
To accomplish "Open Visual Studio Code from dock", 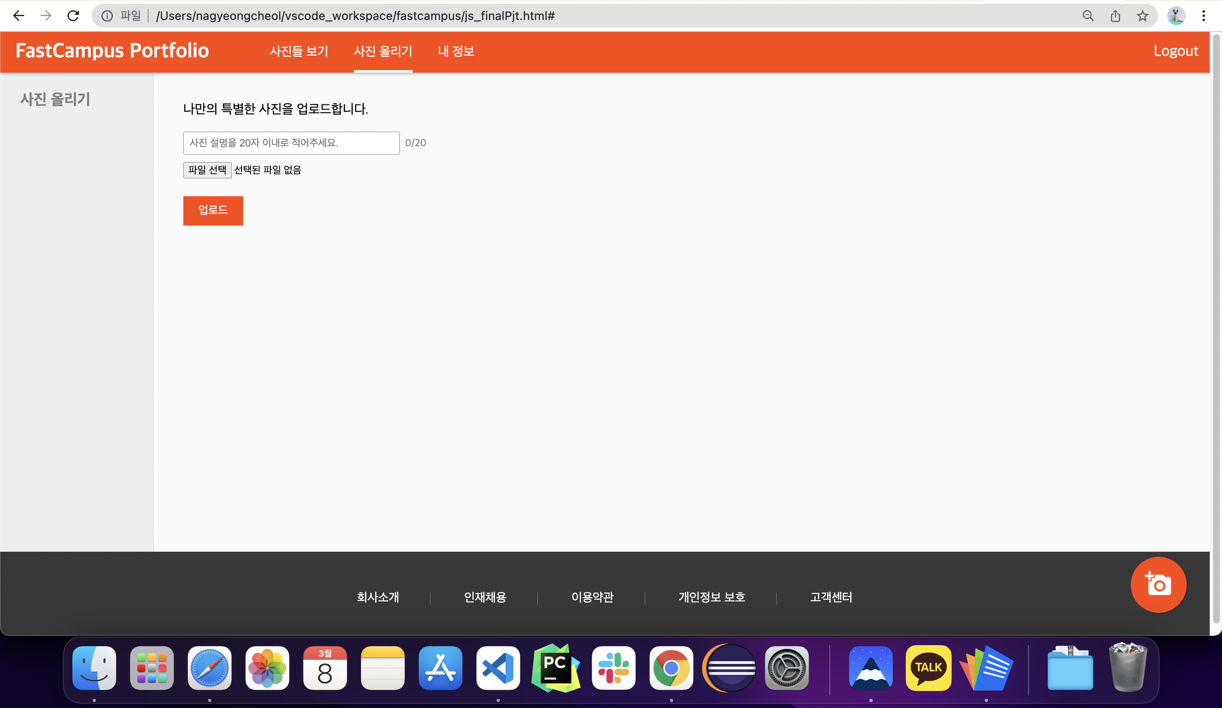I will tap(498, 668).
